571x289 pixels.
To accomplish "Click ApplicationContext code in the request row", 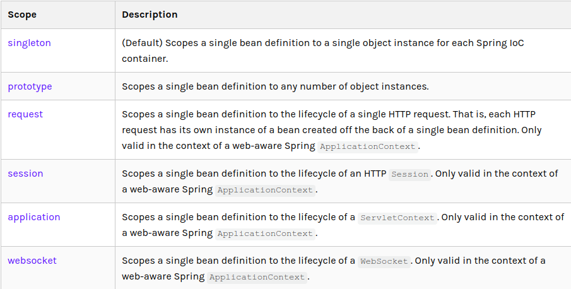I will pos(368,146).
